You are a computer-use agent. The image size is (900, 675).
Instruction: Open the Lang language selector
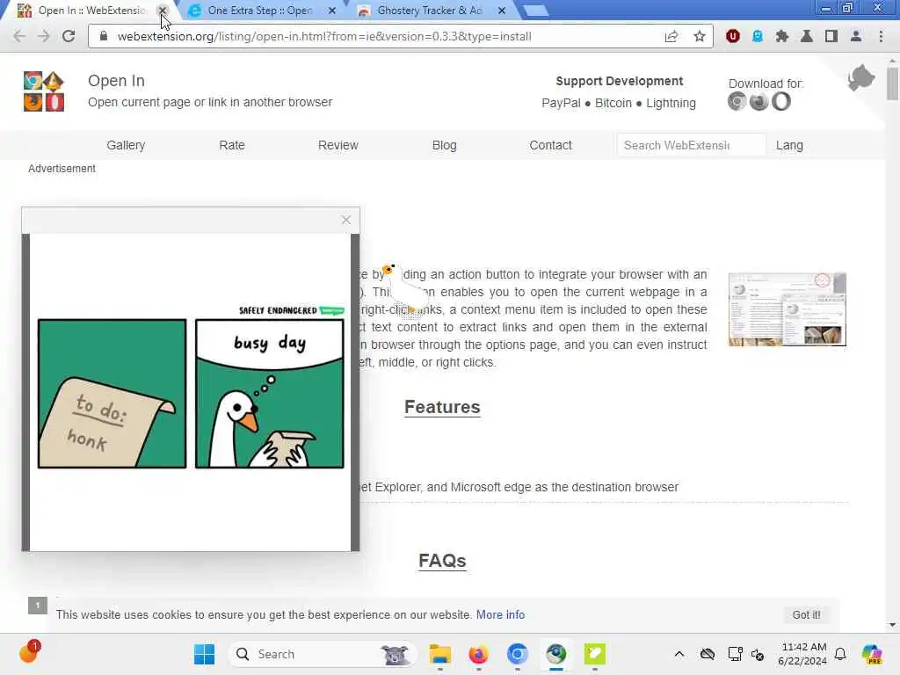click(x=789, y=145)
